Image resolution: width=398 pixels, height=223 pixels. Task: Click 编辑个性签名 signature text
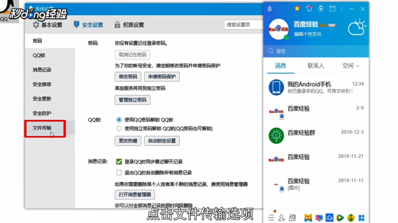point(308,34)
